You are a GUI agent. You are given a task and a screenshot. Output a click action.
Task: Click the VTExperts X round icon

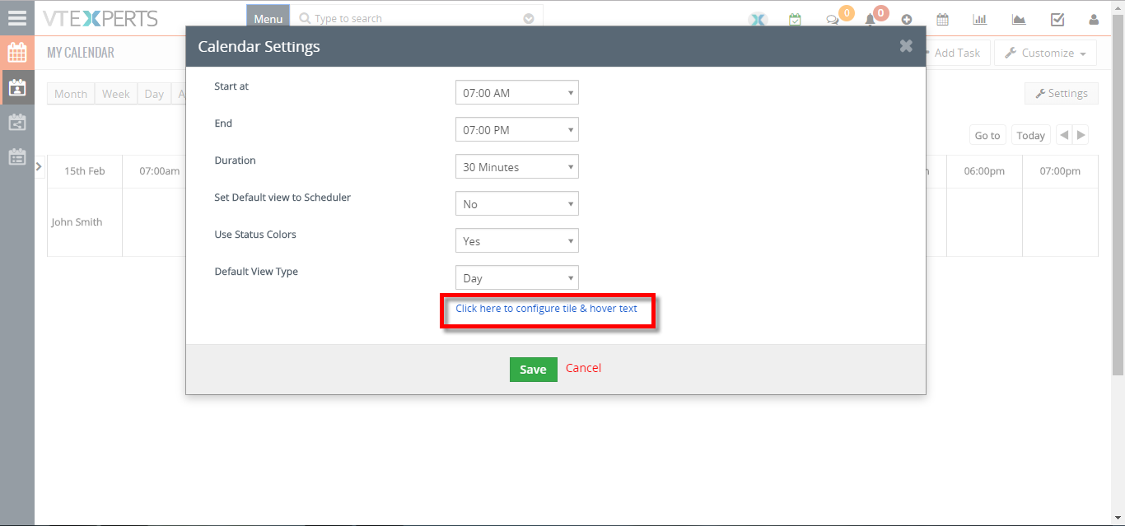(758, 20)
